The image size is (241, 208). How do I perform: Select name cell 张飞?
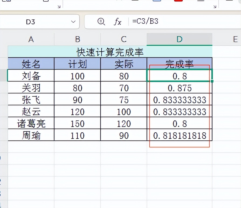tap(31, 99)
